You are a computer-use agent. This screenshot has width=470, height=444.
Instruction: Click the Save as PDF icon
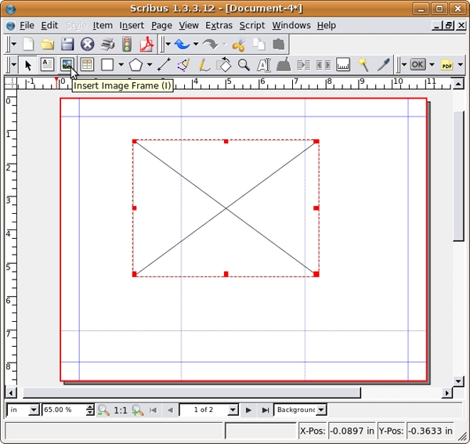click(x=146, y=45)
